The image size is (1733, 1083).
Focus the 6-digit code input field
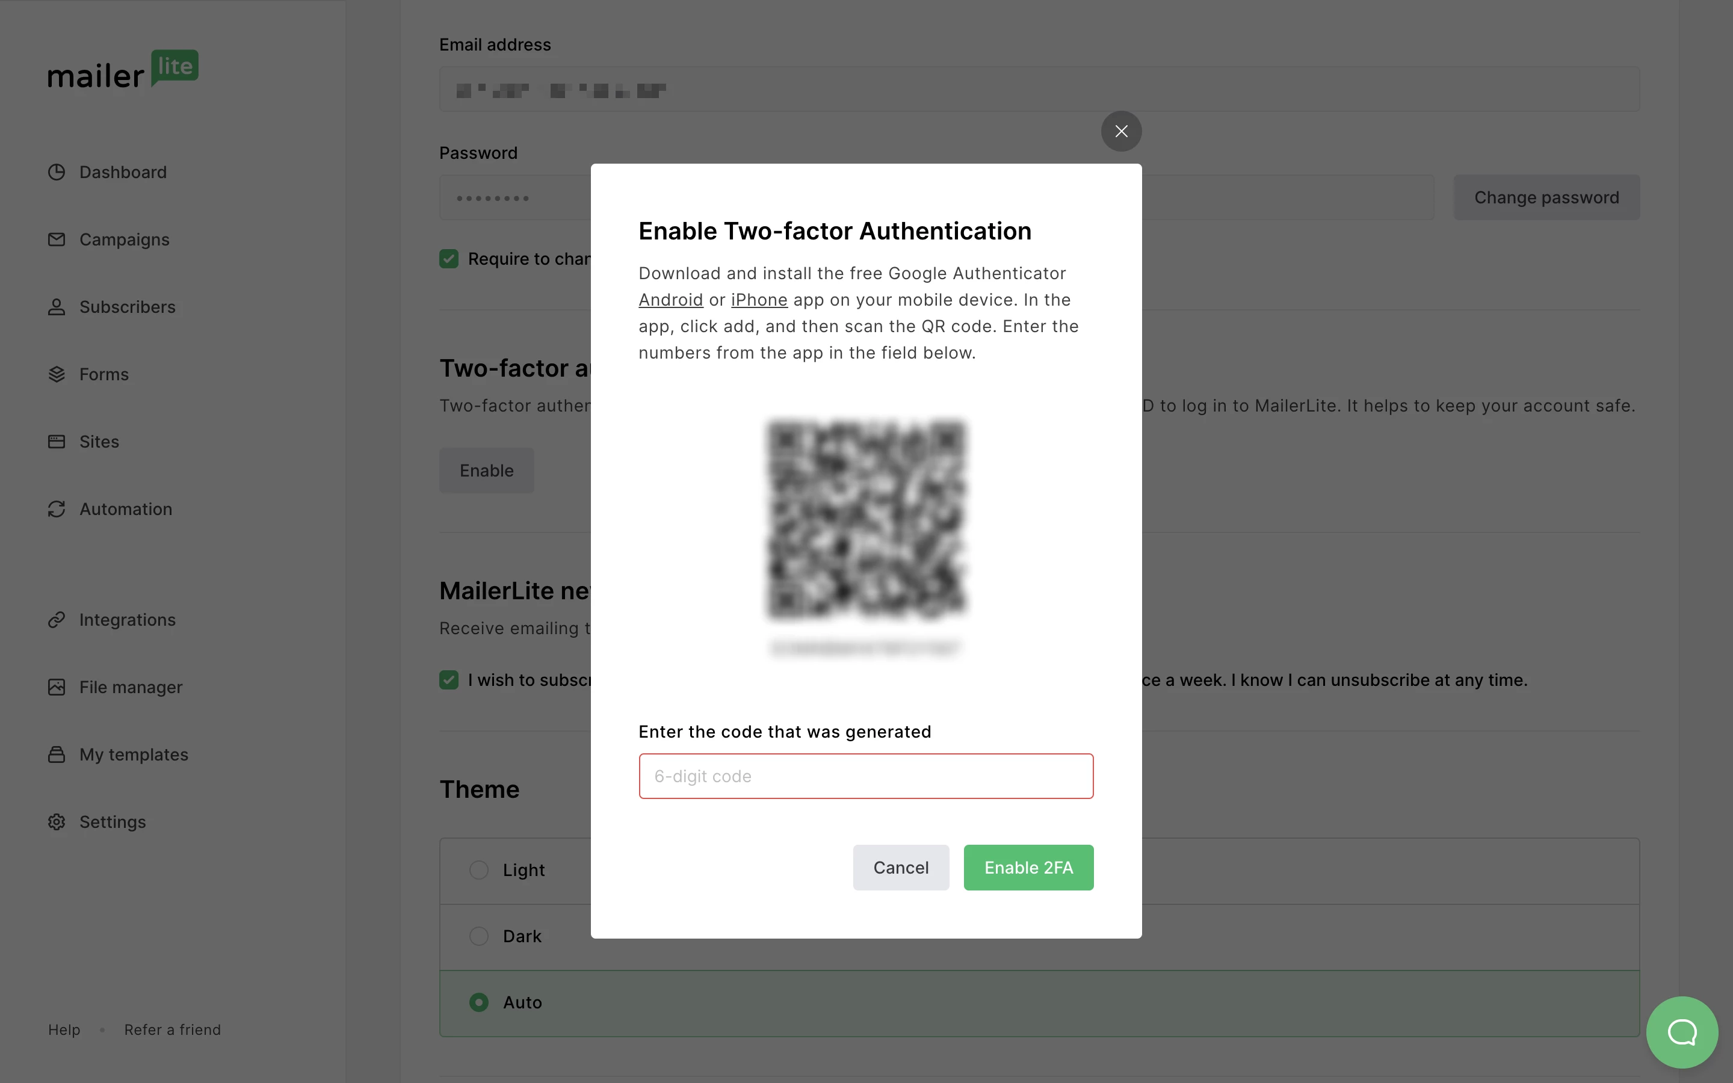point(866,776)
